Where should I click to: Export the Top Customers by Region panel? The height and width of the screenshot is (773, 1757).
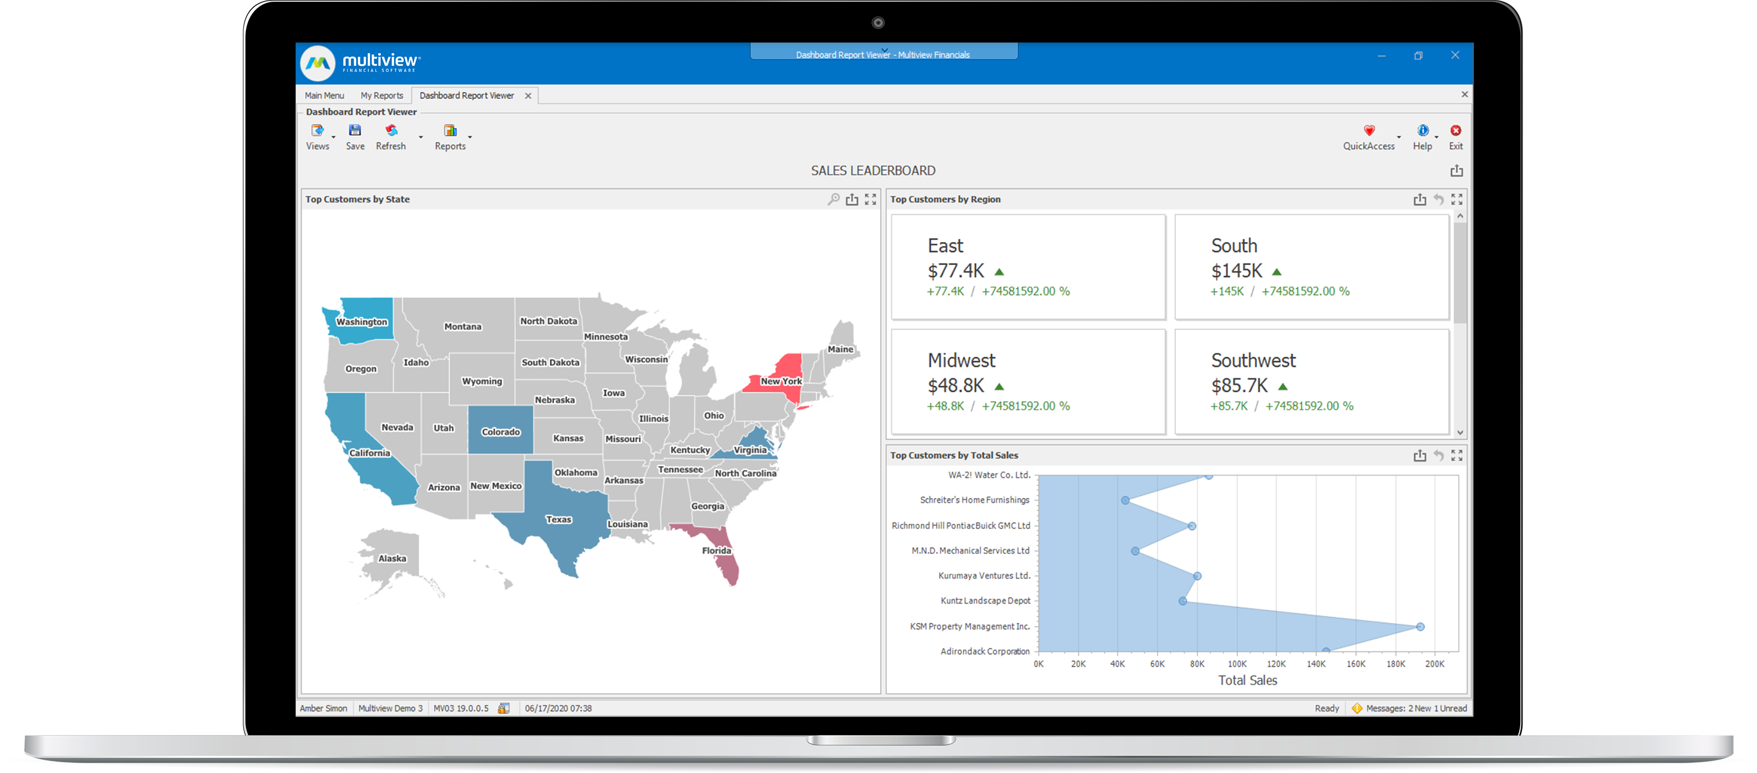(x=1420, y=199)
